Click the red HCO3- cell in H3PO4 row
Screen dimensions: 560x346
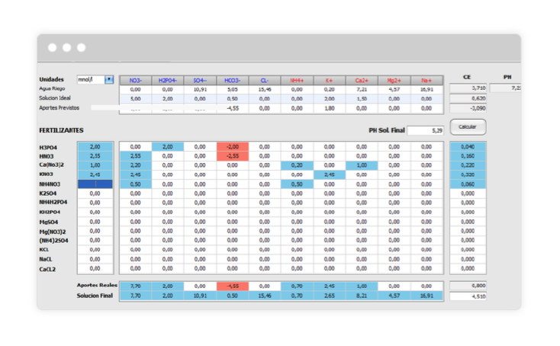232,146
